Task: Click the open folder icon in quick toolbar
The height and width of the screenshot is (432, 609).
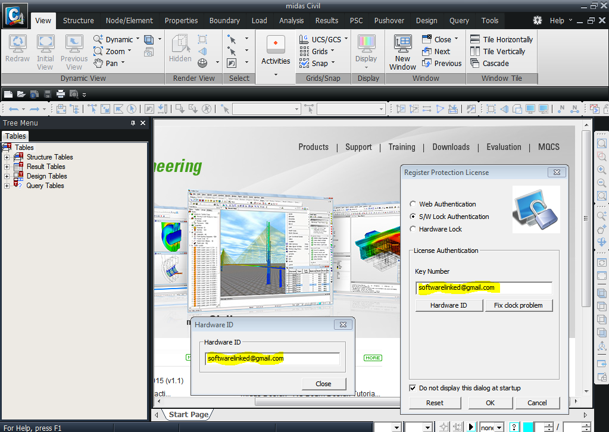Action: [21, 94]
